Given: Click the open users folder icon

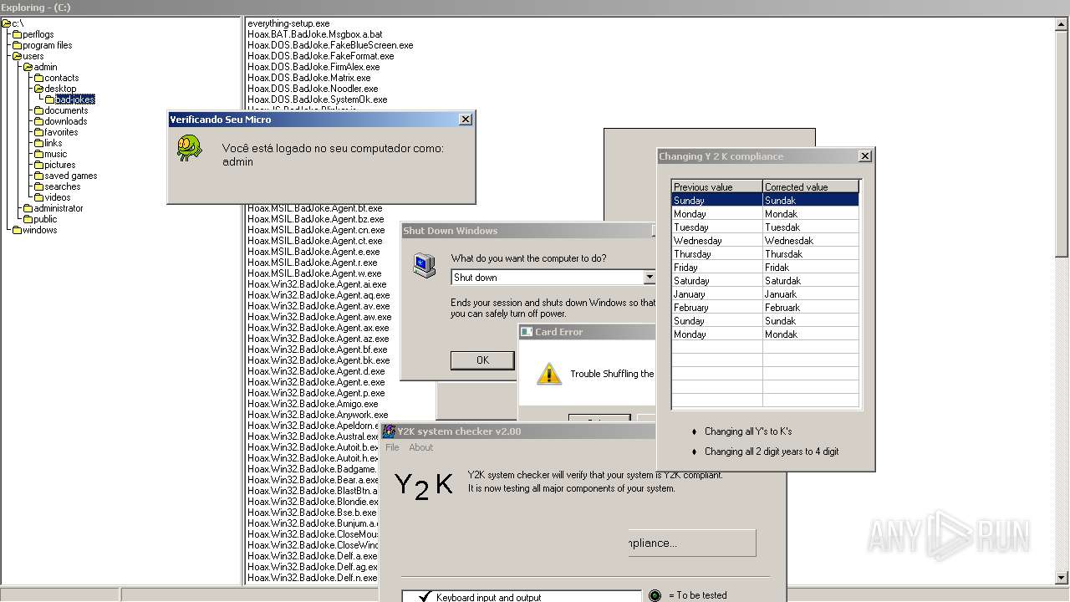Looking at the screenshot, I should [18, 56].
